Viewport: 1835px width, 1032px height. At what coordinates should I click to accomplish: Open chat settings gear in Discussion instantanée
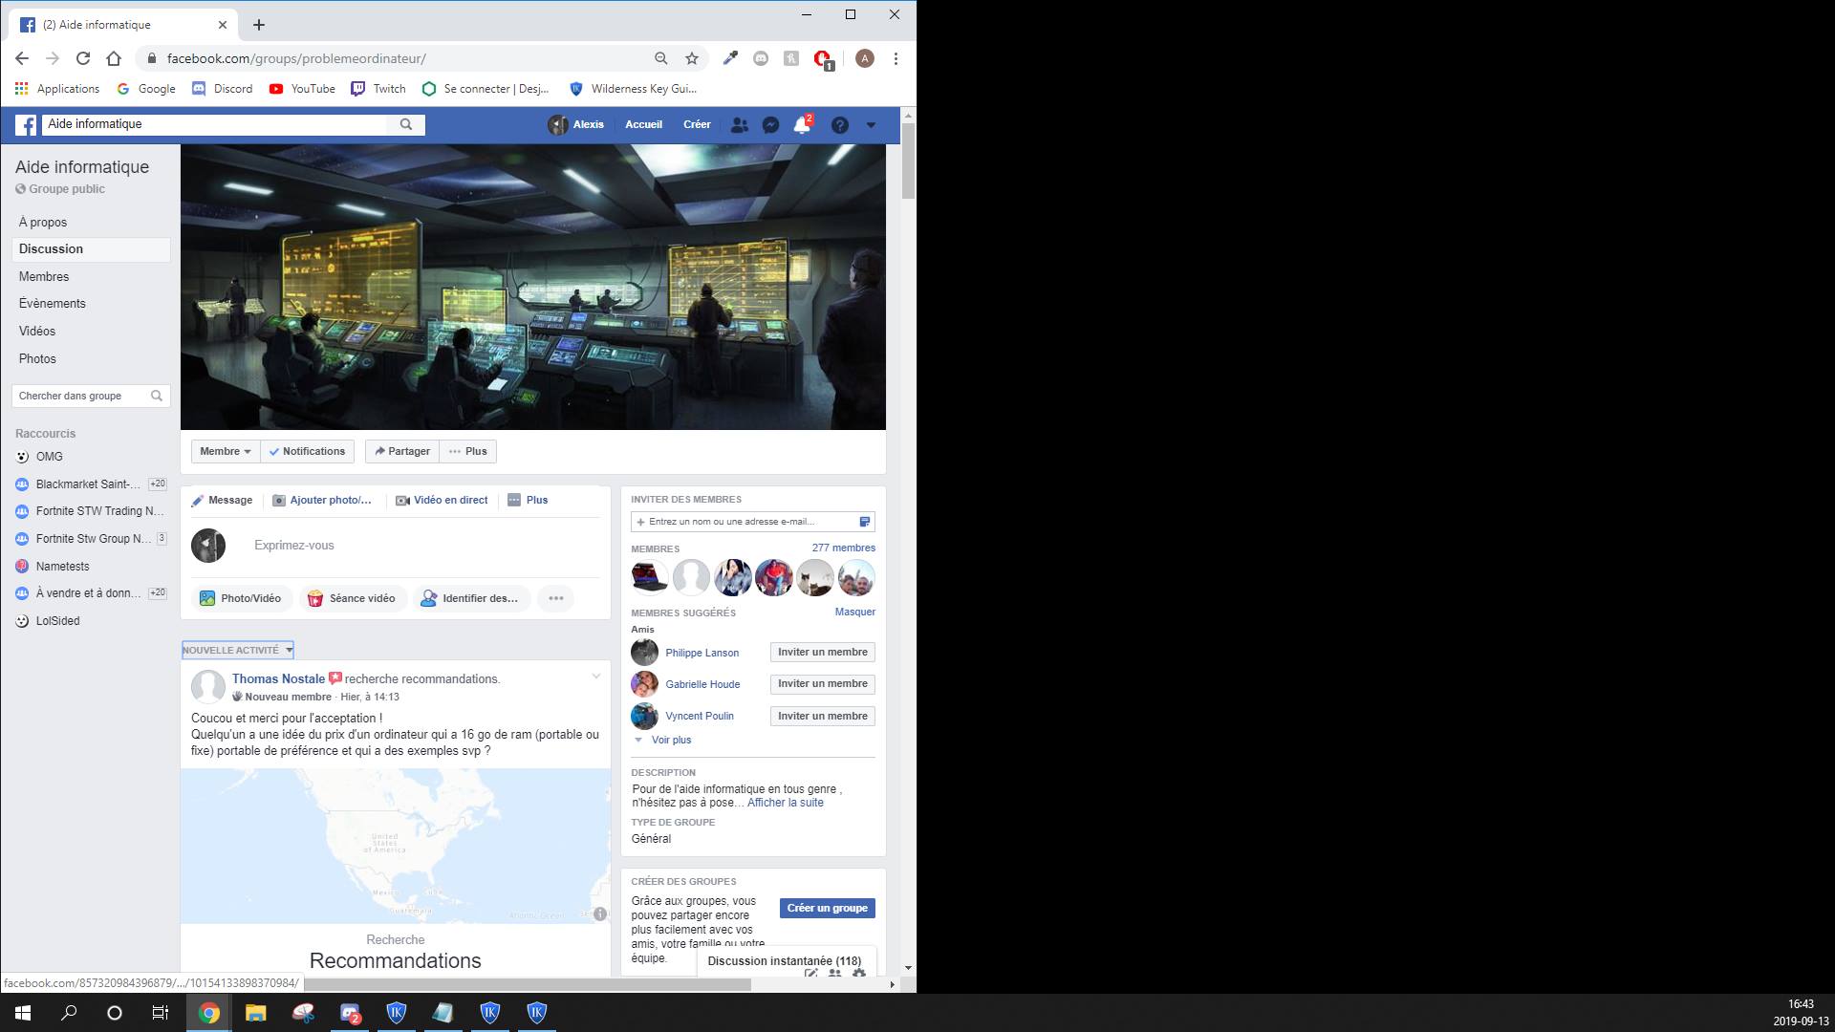[x=858, y=973]
